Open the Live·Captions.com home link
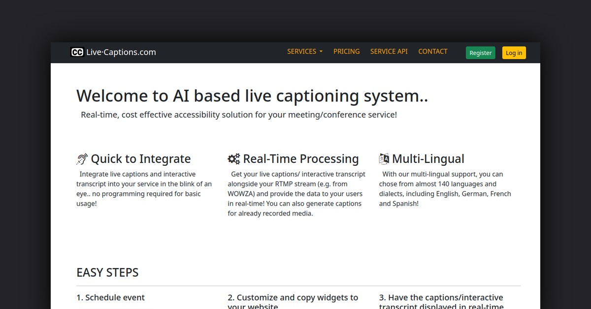 click(x=121, y=52)
